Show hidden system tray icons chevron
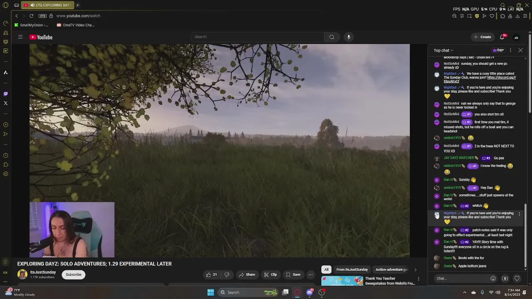The image size is (532, 299). coord(464,292)
